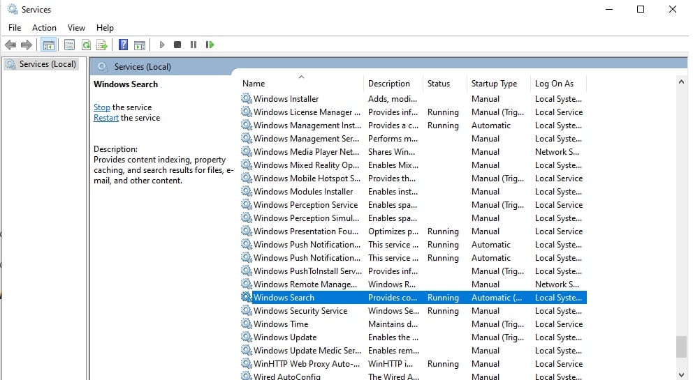Click the Forward arrow toolbar icon
The width and height of the screenshot is (693, 380).
27,45
